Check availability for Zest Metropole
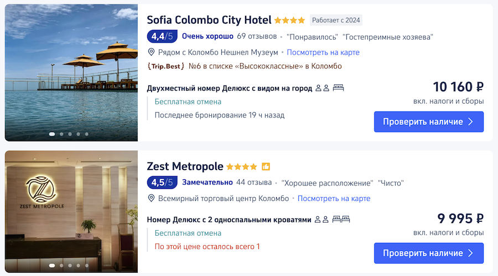 [428, 253]
